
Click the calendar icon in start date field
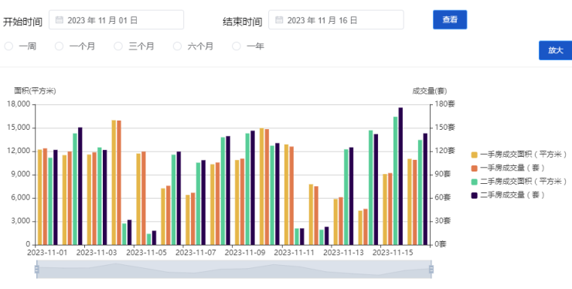[59, 20]
